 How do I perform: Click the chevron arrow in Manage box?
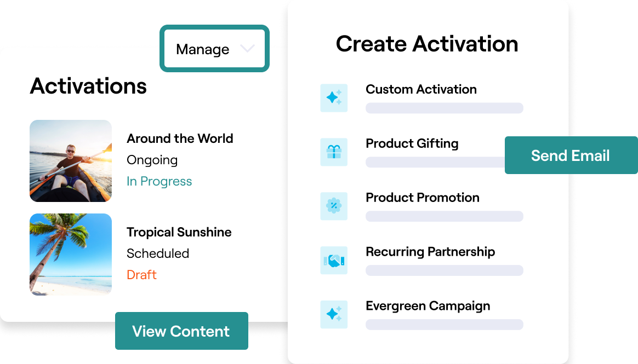click(247, 48)
